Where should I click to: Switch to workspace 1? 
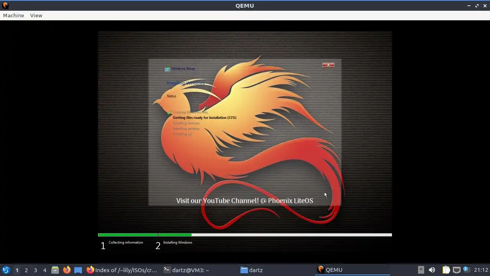(17, 270)
